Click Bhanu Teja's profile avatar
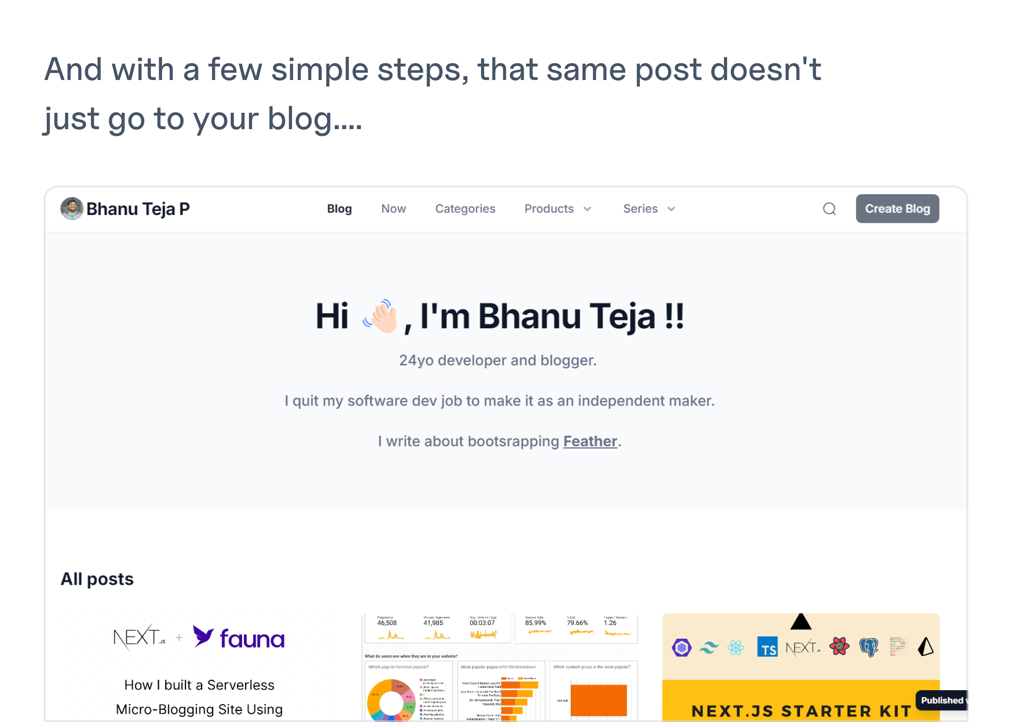 [x=72, y=209]
